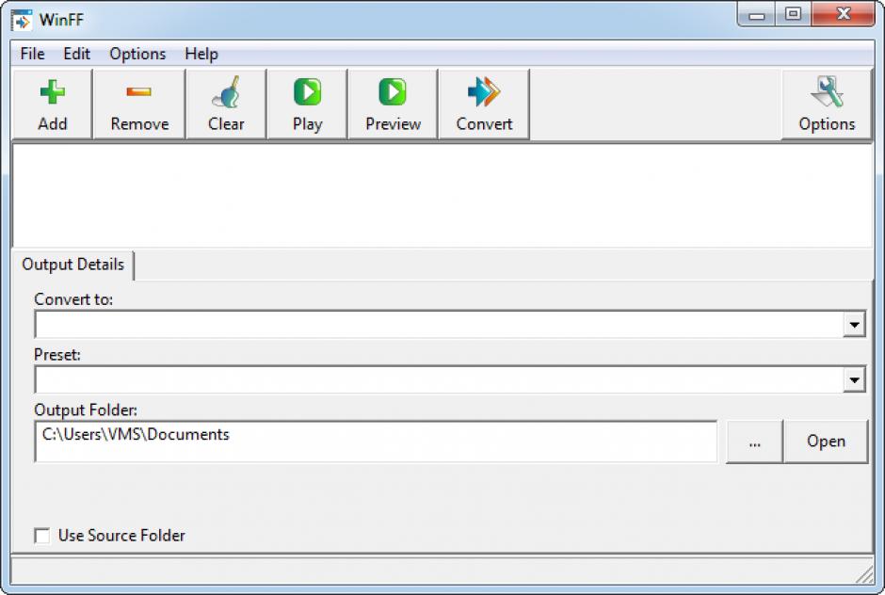Image resolution: width=885 pixels, height=595 pixels.
Task: Open the Edit menu
Action: [x=77, y=54]
